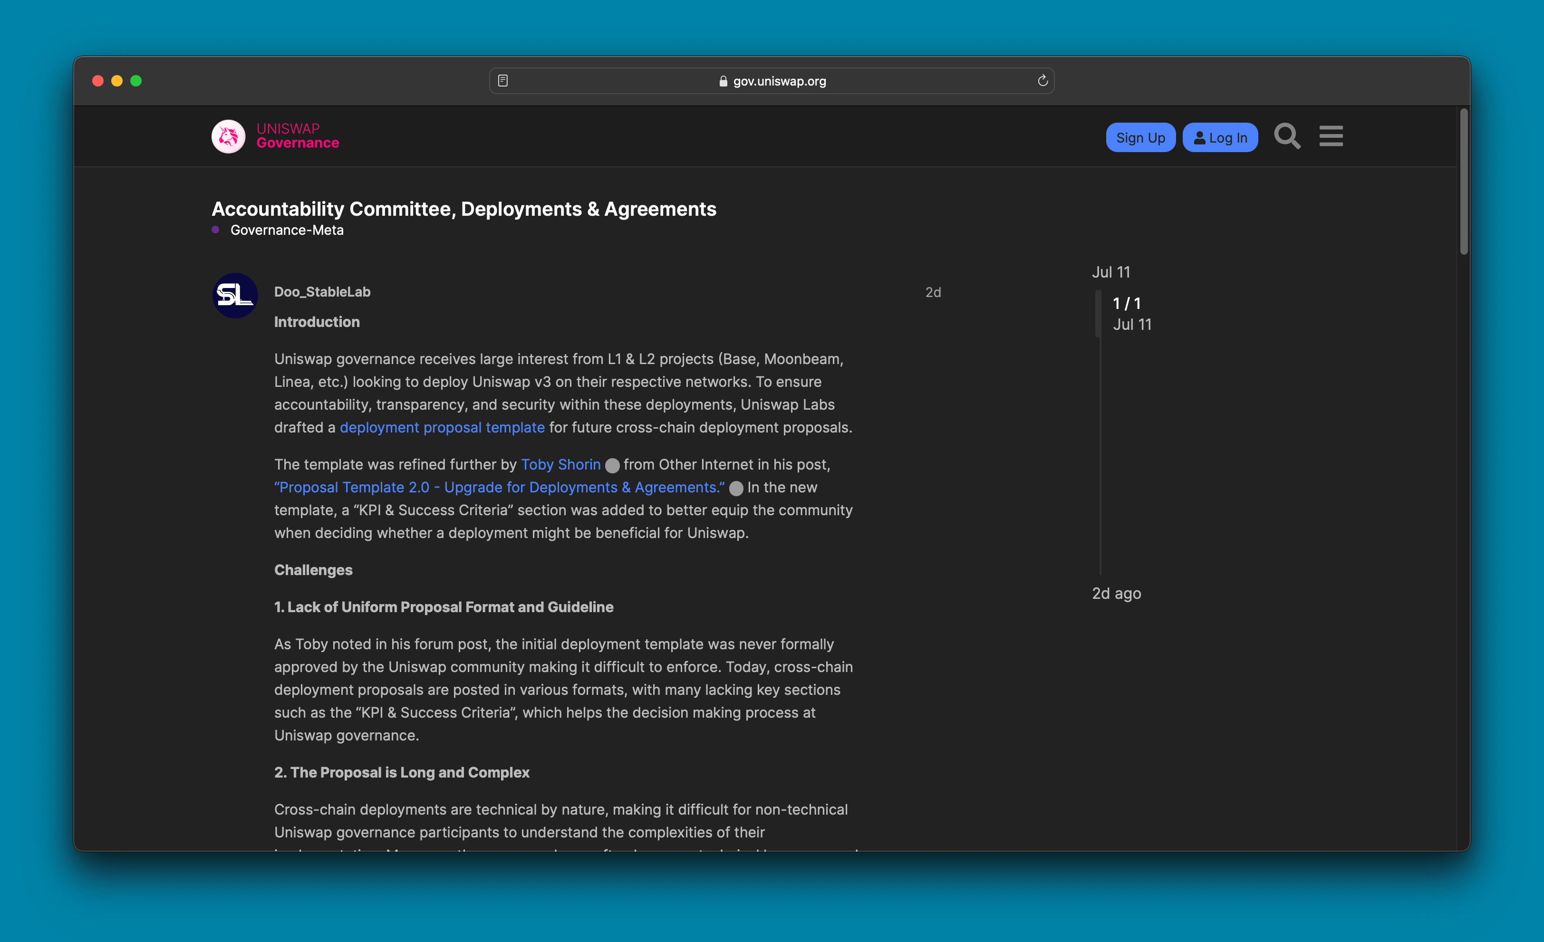Click the badge after Proposal Template 2.0 link
1544x942 pixels.
point(736,489)
